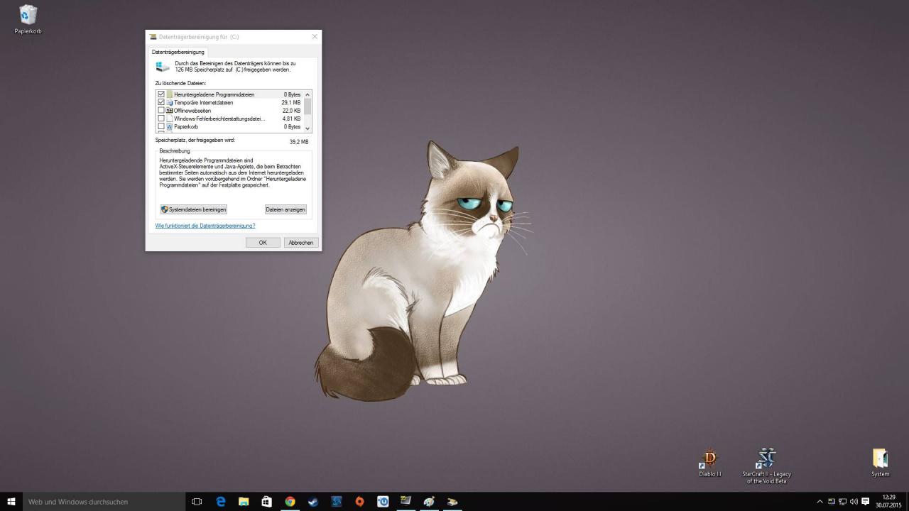Open the Papierkorb recycle bin desktop icon
The width and height of the screenshot is (909, 511).
click(28, 19)
